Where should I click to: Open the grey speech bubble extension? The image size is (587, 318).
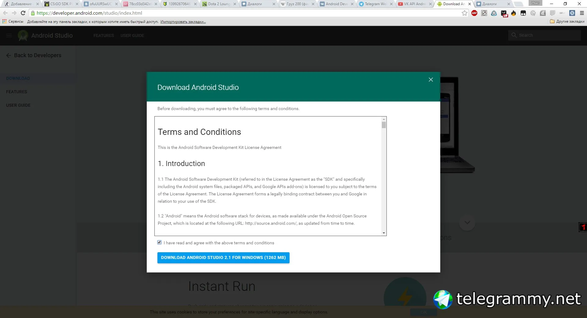[x=553, y=13]
